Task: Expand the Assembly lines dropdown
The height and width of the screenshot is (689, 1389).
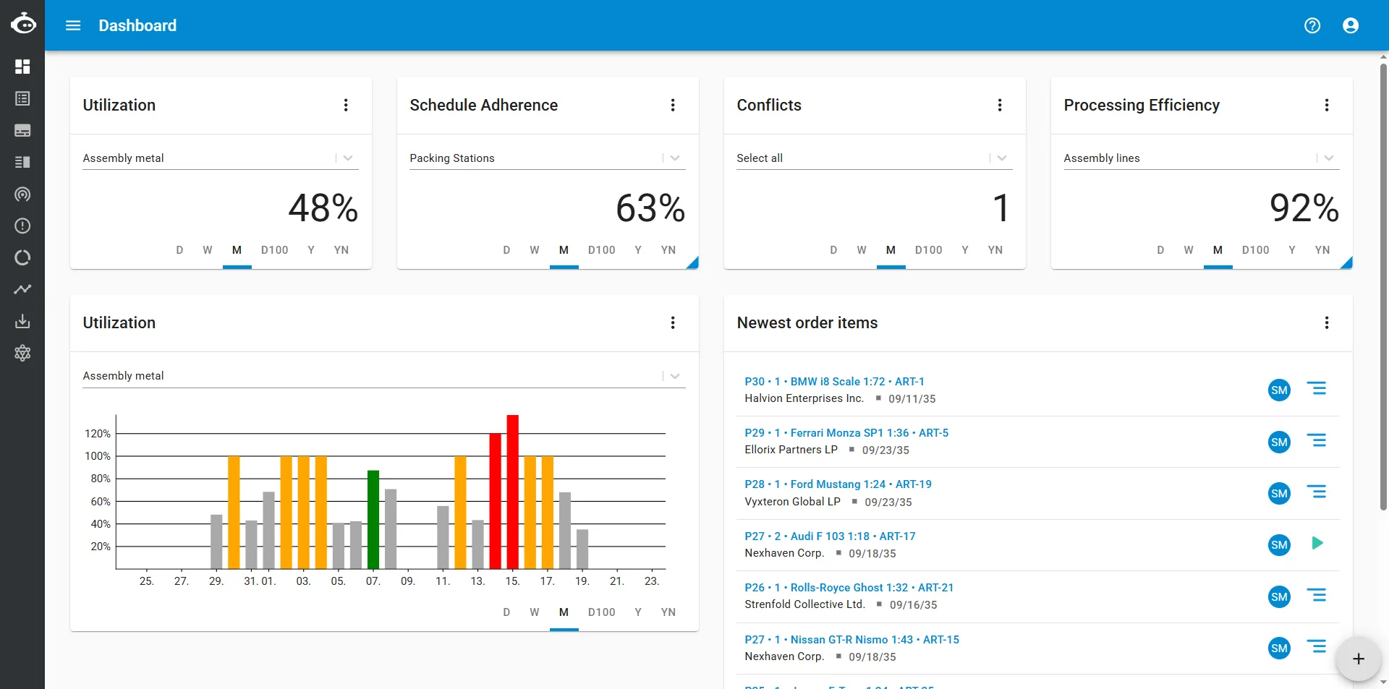Action: (1329, 158)
